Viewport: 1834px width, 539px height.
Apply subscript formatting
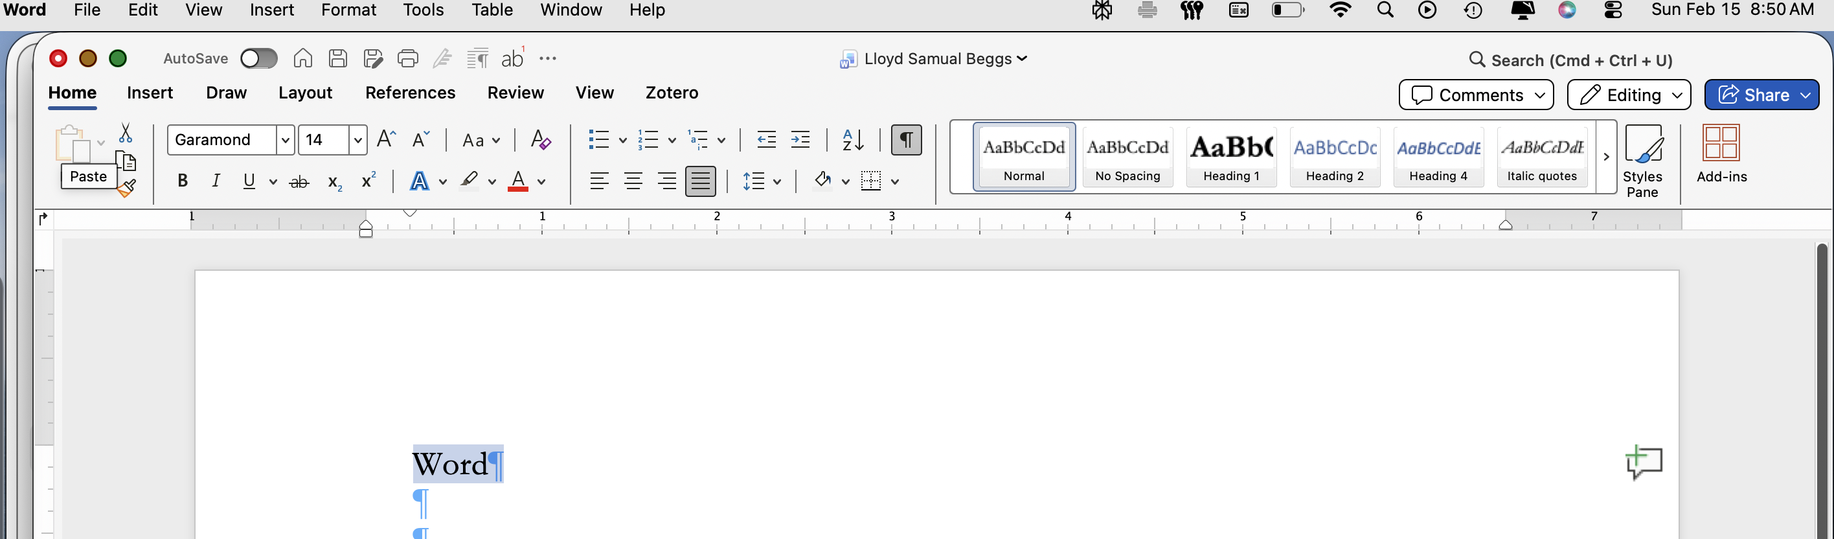pyautogui.click(x=335, y=183)
